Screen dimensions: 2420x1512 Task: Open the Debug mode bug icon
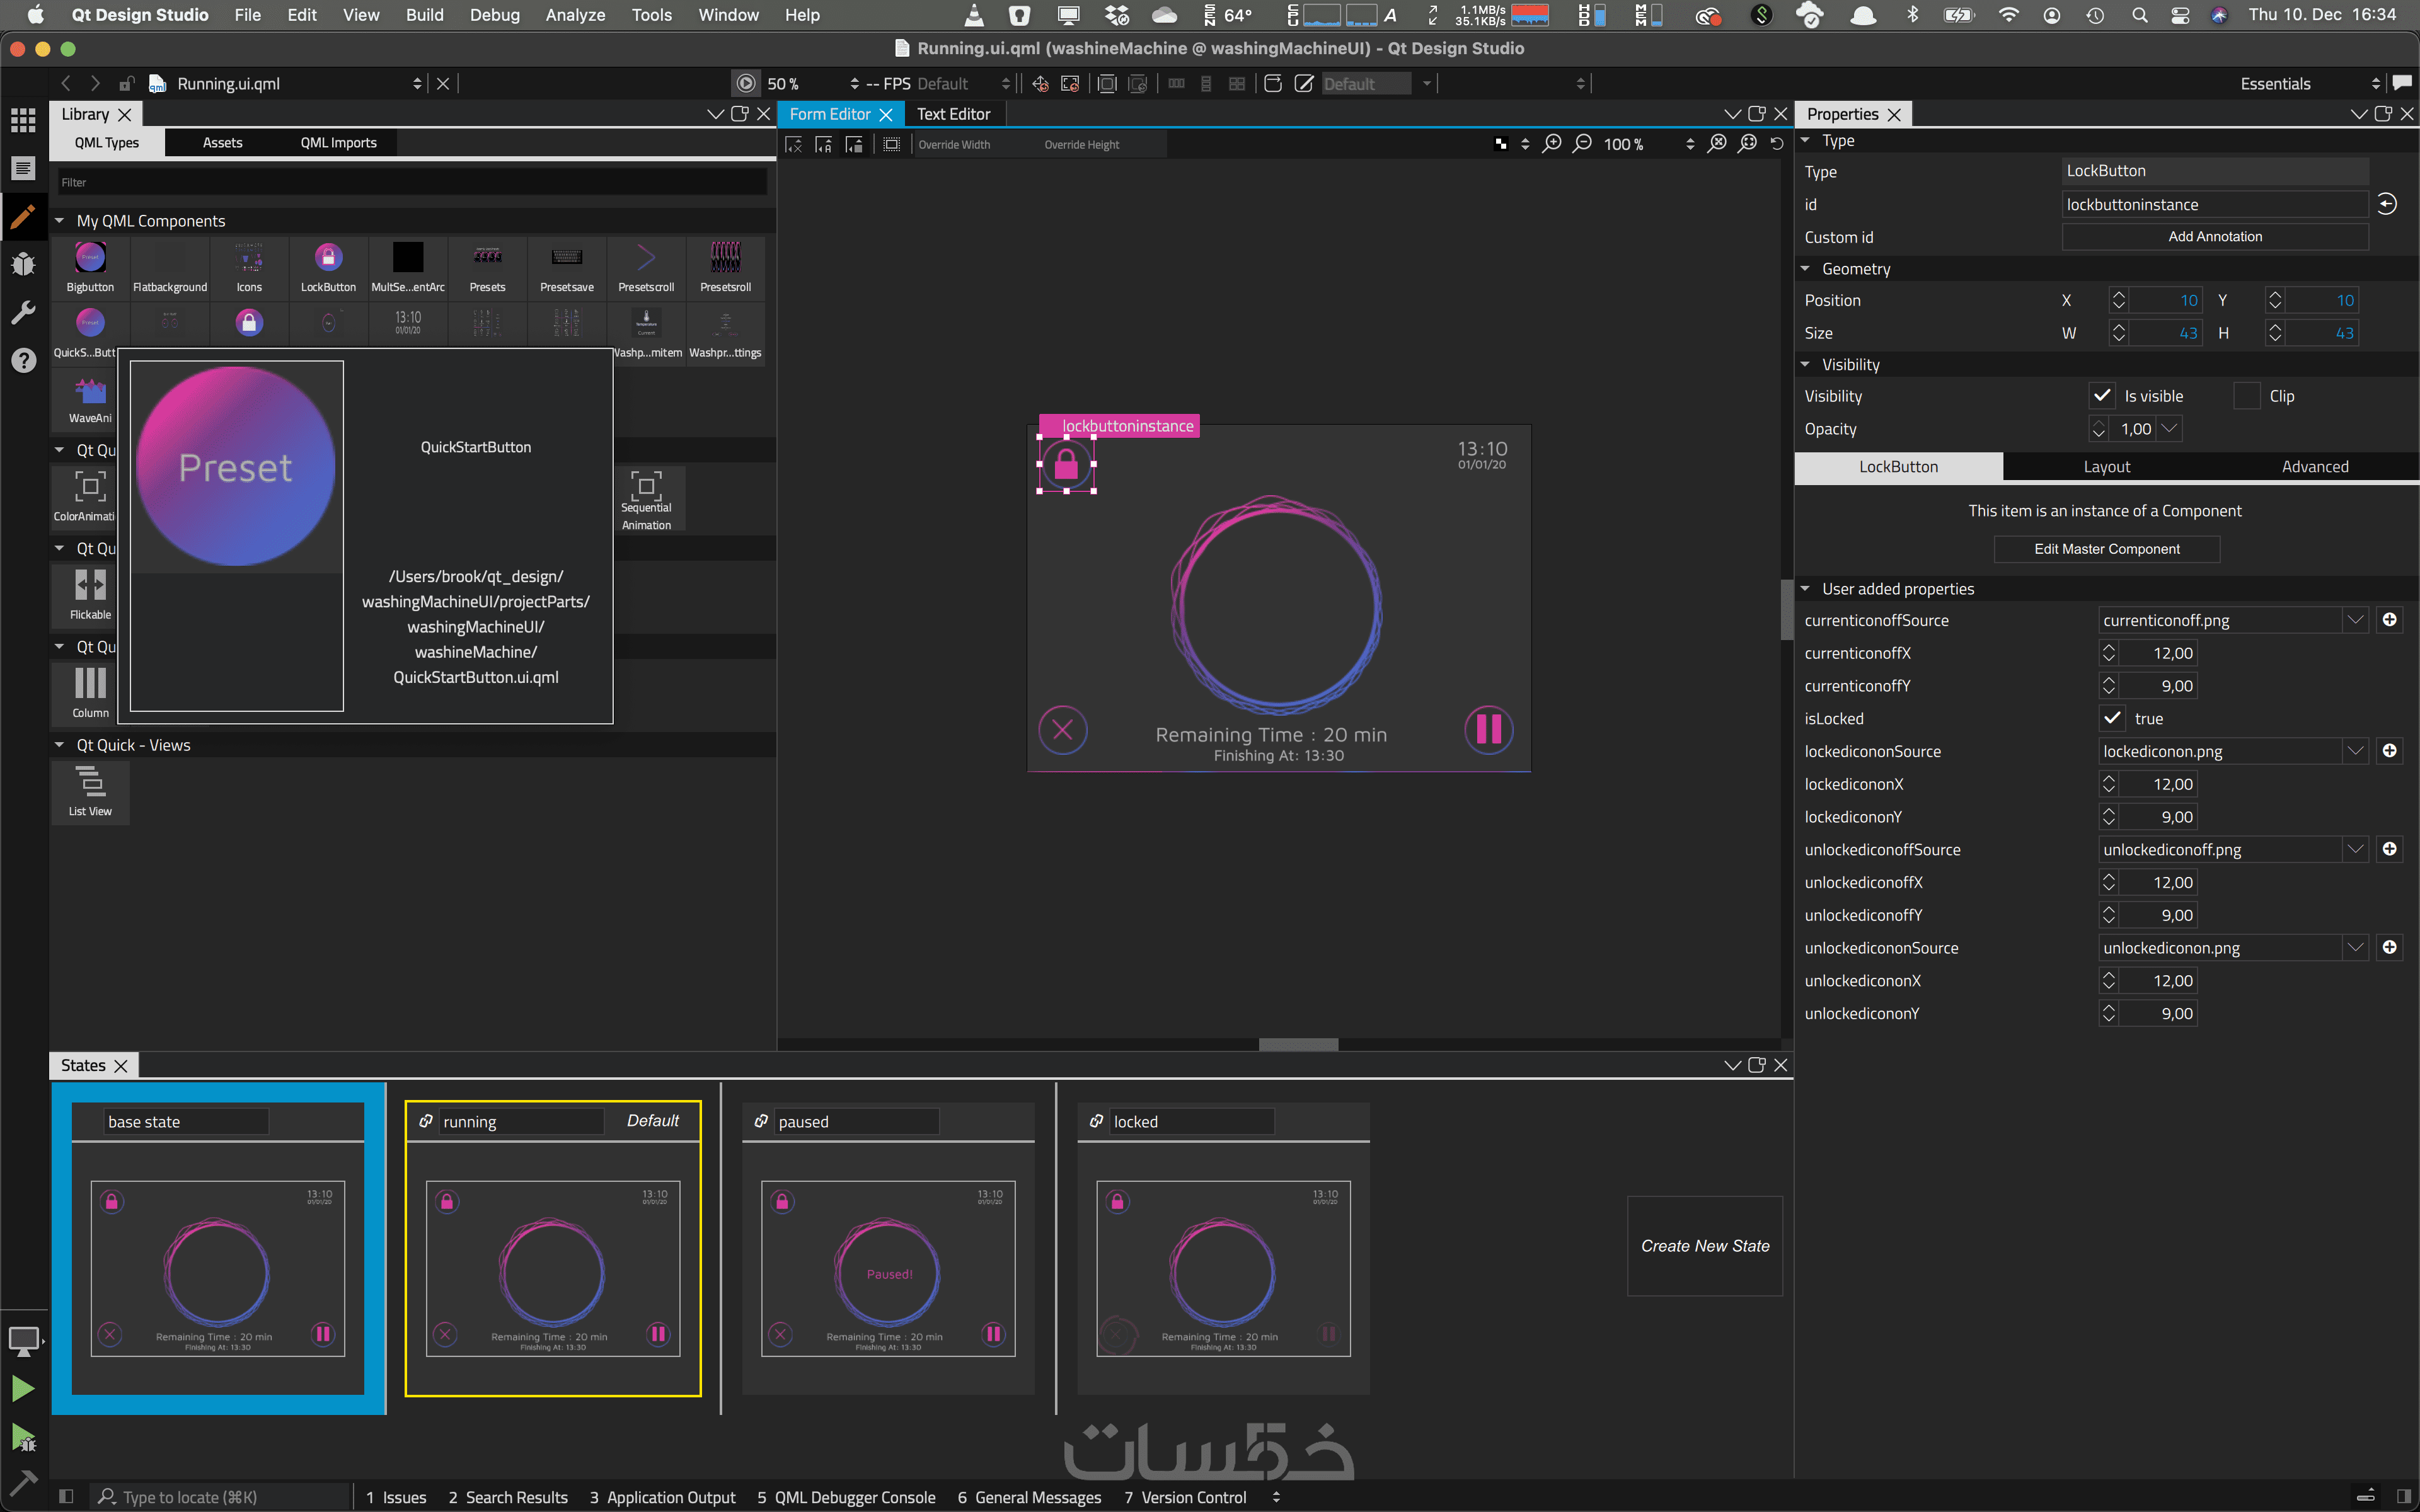coord(23,264)
